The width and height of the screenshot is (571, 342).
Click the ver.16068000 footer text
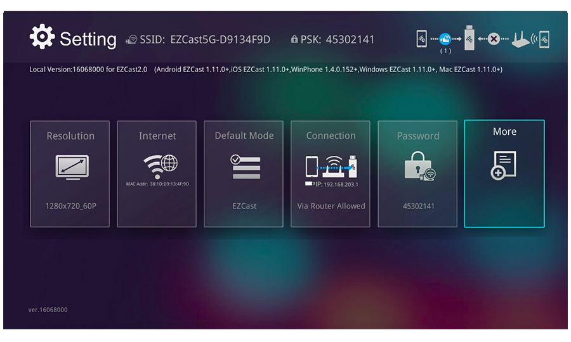point(48,310)
